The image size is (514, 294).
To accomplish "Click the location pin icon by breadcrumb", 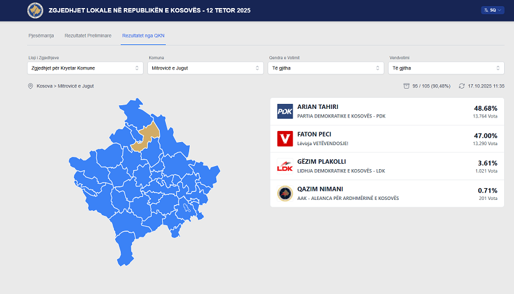I will tap(31, 86).
